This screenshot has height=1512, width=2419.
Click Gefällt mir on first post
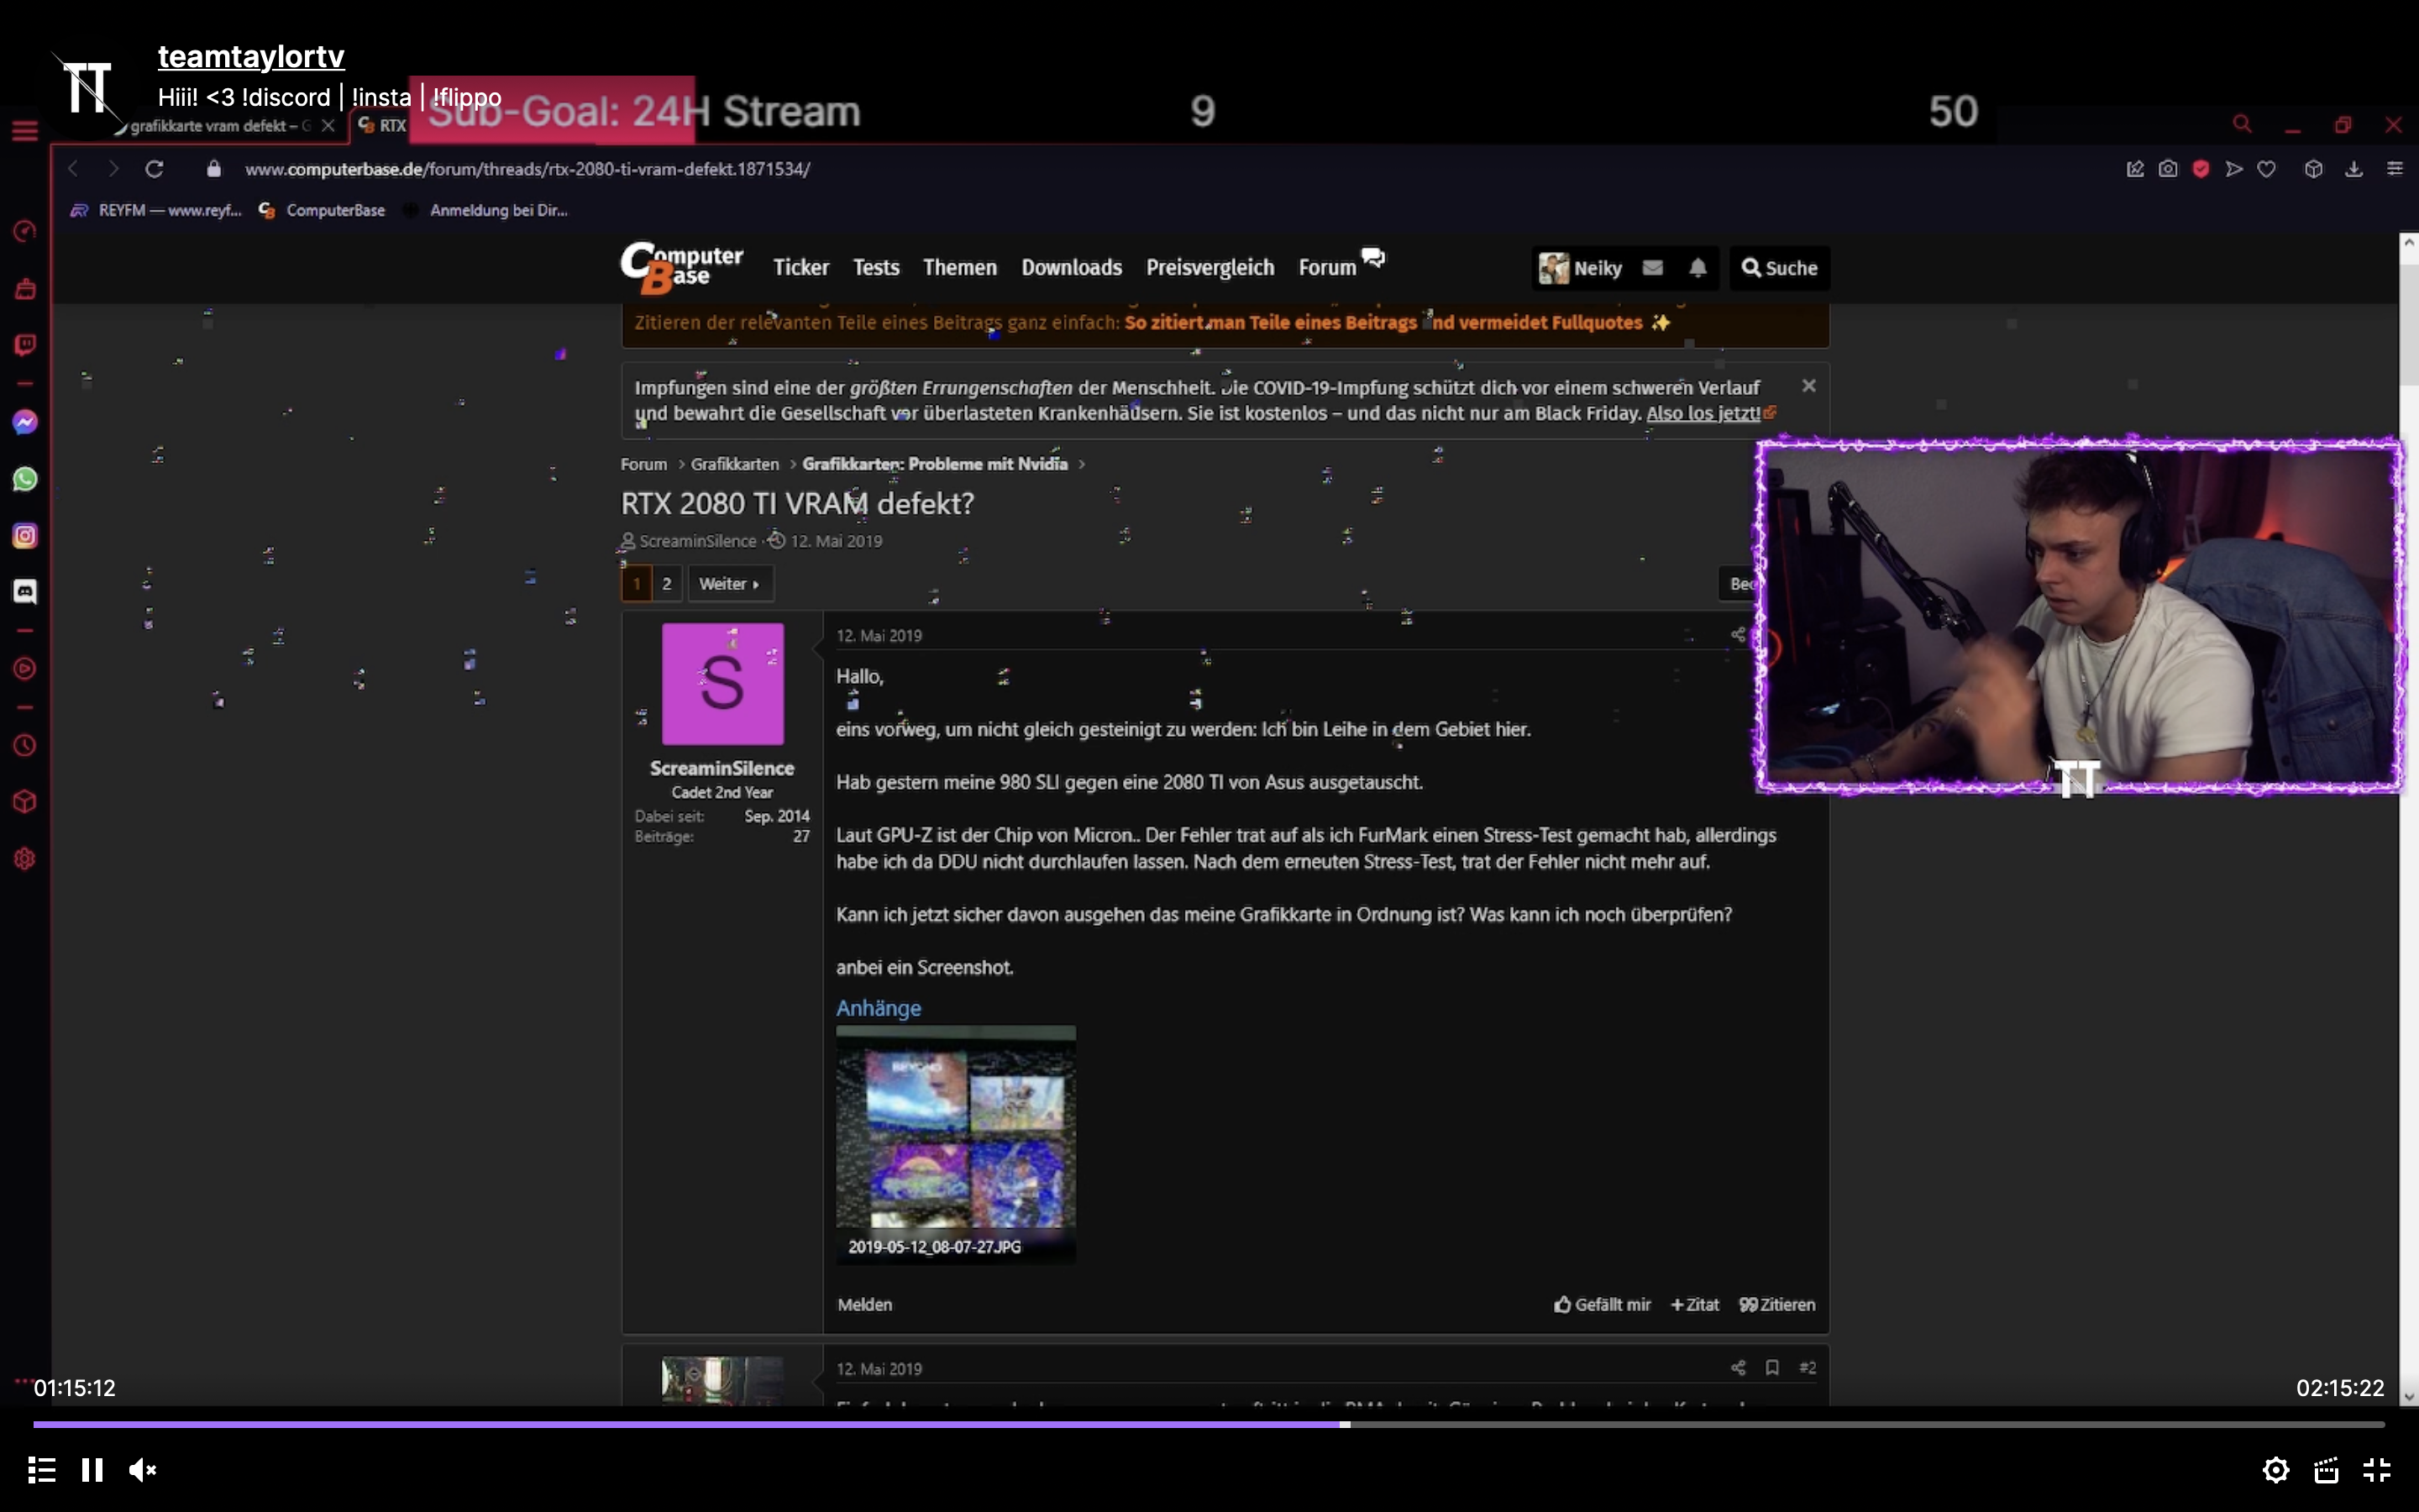1603,1304
